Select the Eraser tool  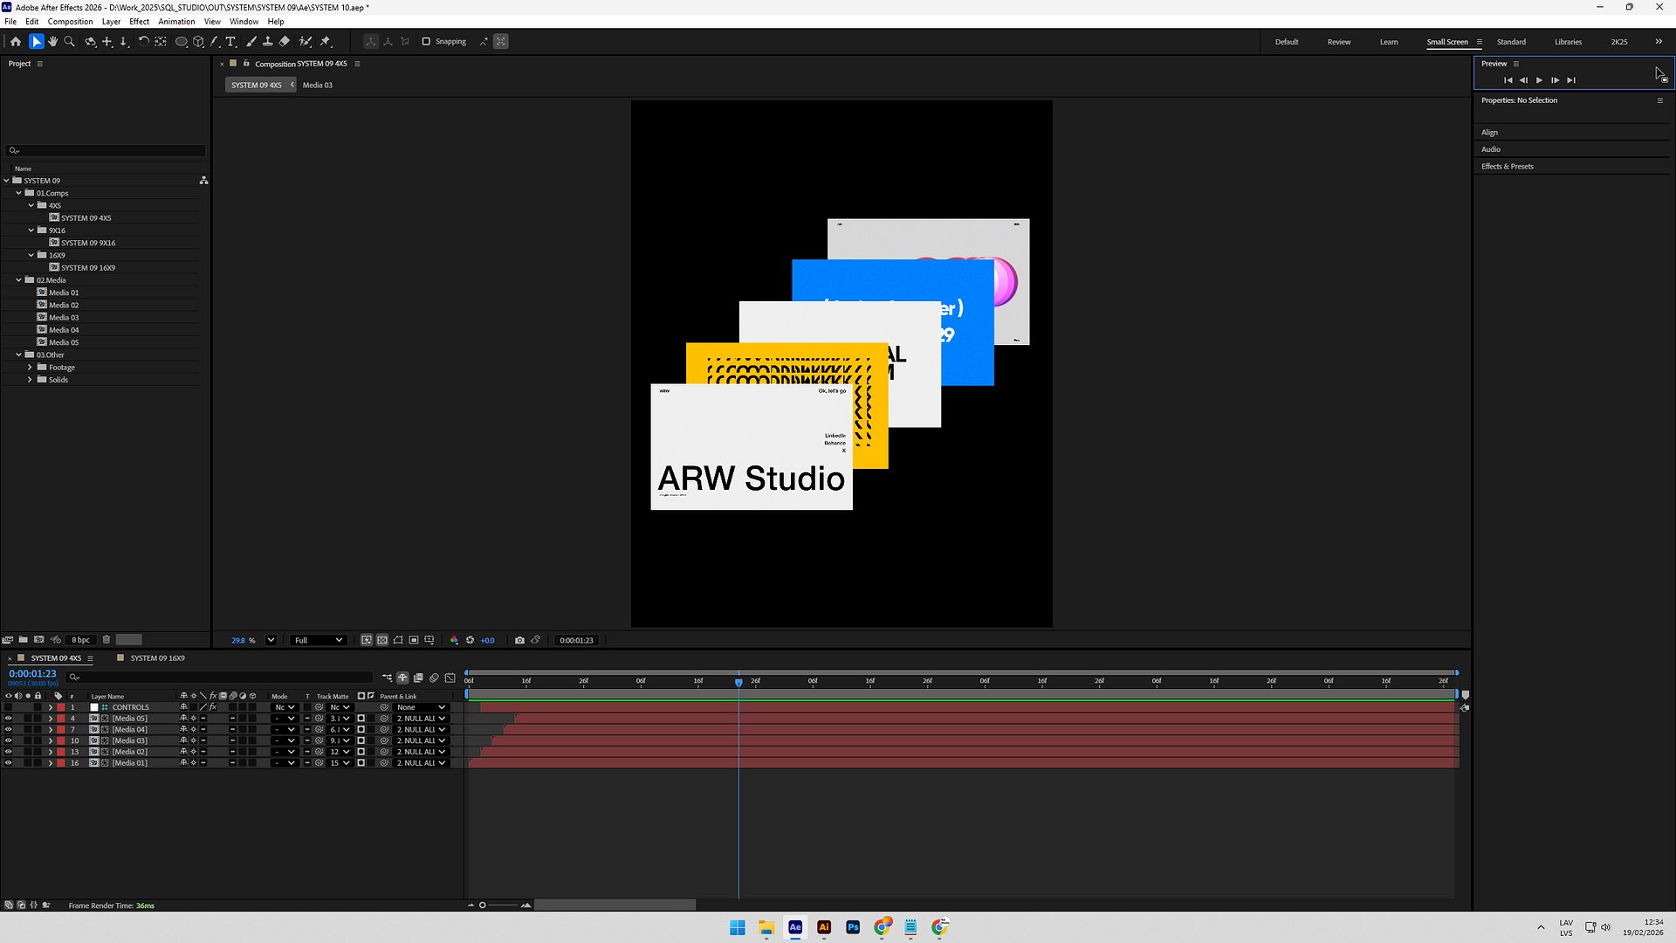[x=285, y=41]
